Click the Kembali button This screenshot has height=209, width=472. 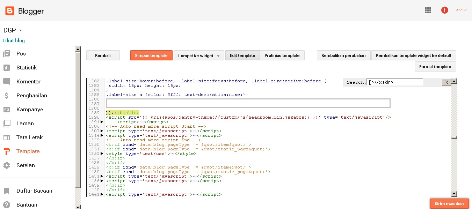pos(103,55)
